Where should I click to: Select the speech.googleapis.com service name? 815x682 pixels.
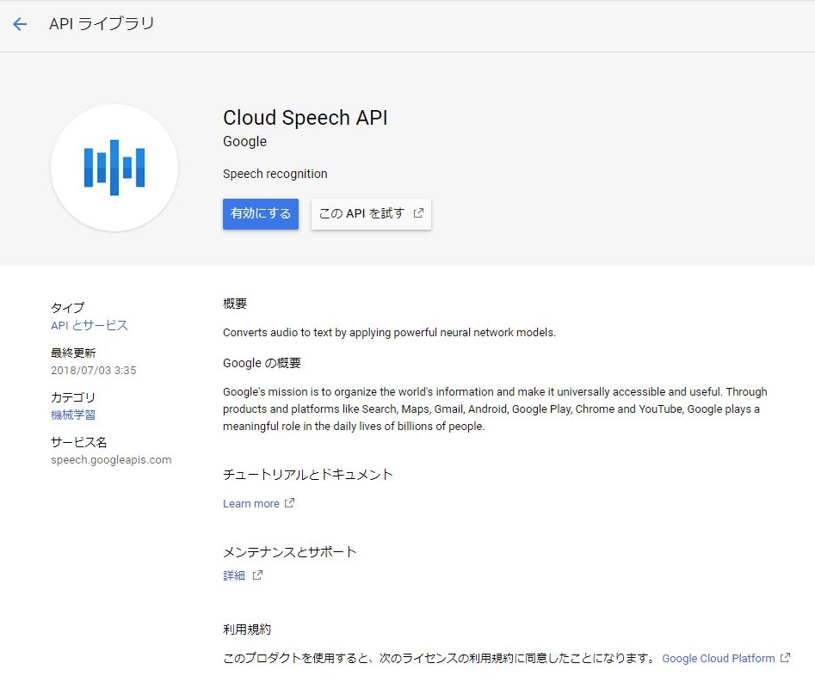click(110, 459)
